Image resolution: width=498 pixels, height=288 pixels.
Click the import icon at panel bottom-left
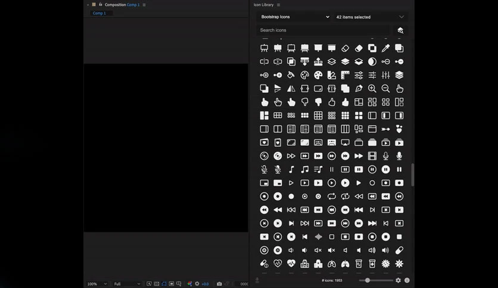pos(257,280)
